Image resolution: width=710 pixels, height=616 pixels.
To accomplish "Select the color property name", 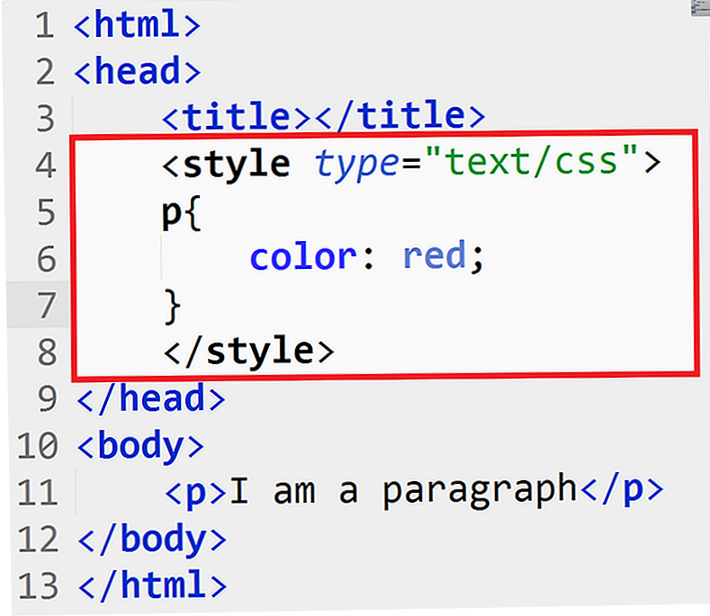I will [x=303, y=257].
